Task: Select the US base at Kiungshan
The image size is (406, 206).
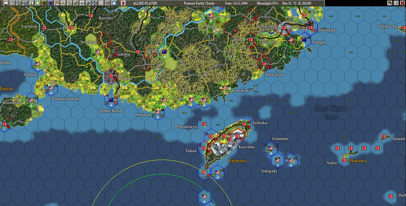Action: point(31,100)
